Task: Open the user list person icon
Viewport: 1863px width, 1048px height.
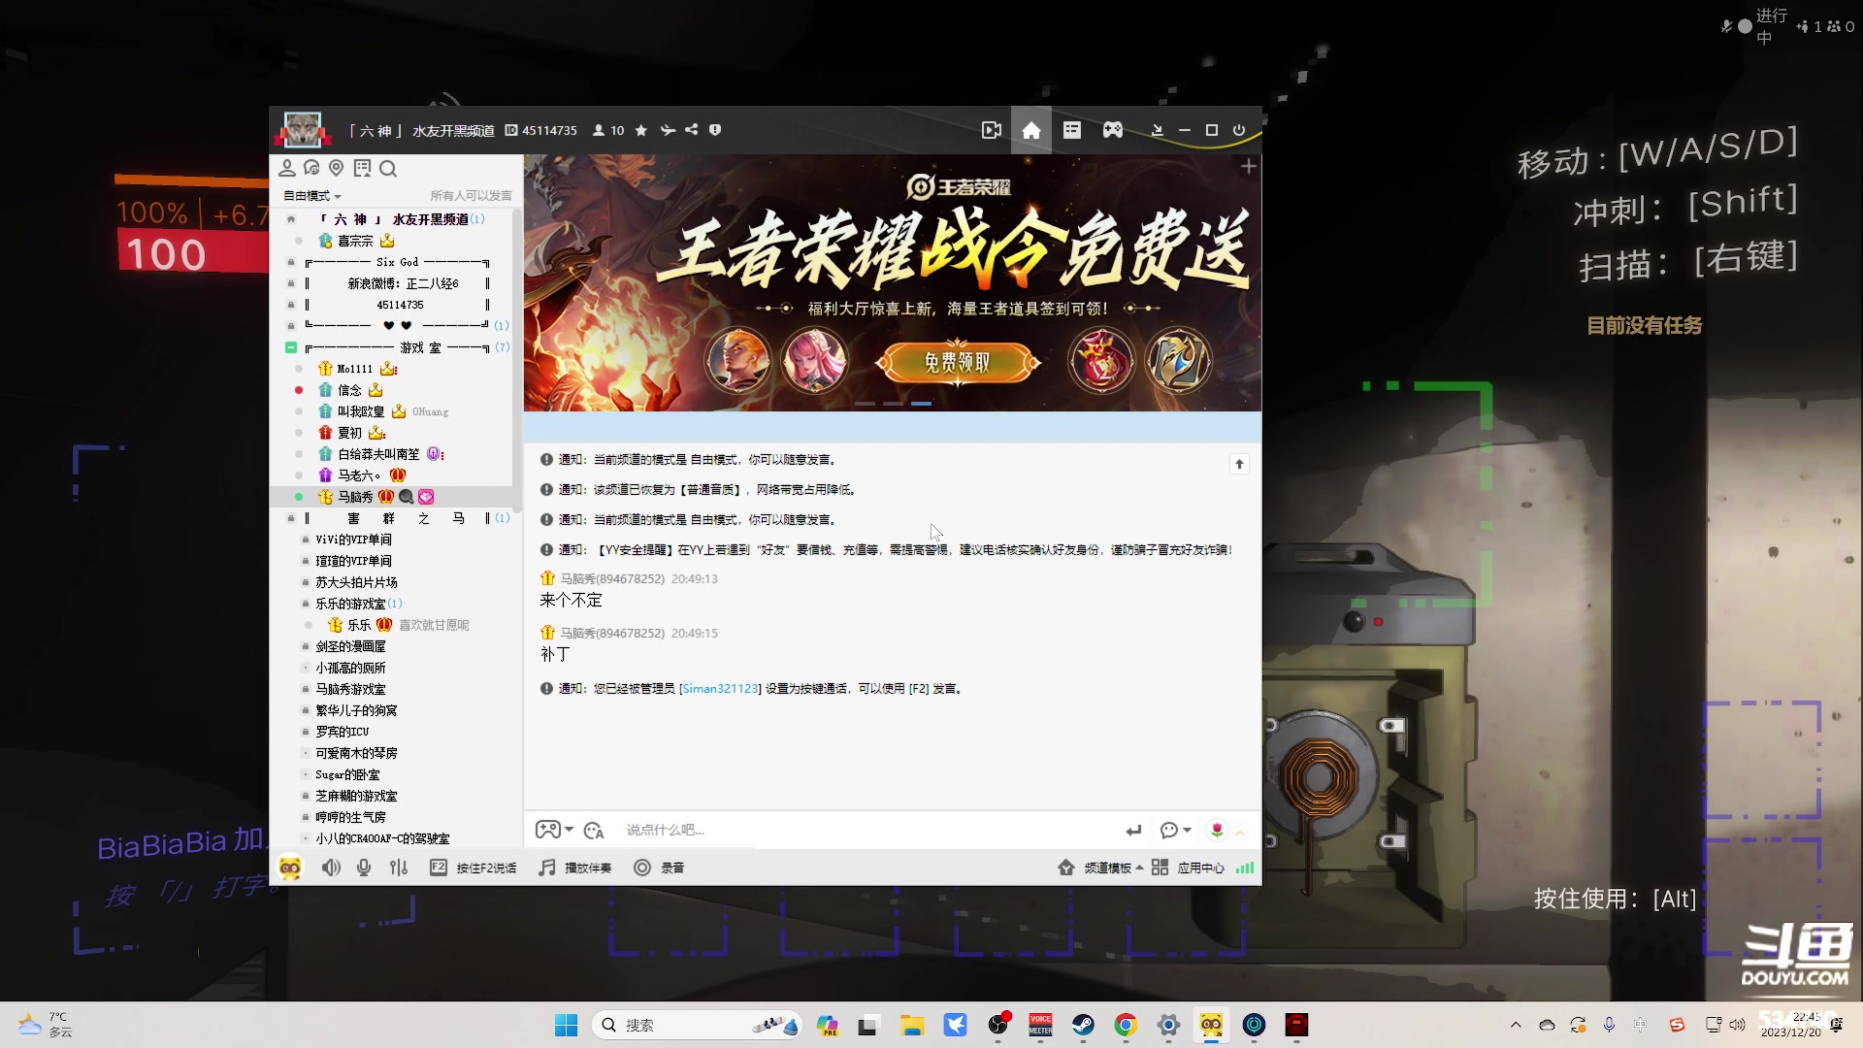Action: click(x=287, y=168)
